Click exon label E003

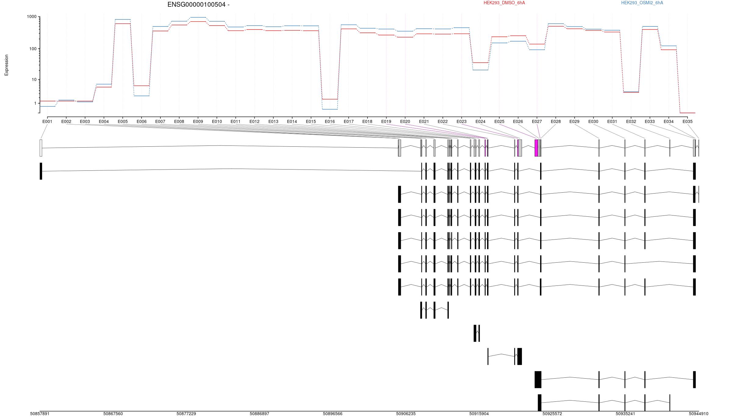[x=85, y=121]
